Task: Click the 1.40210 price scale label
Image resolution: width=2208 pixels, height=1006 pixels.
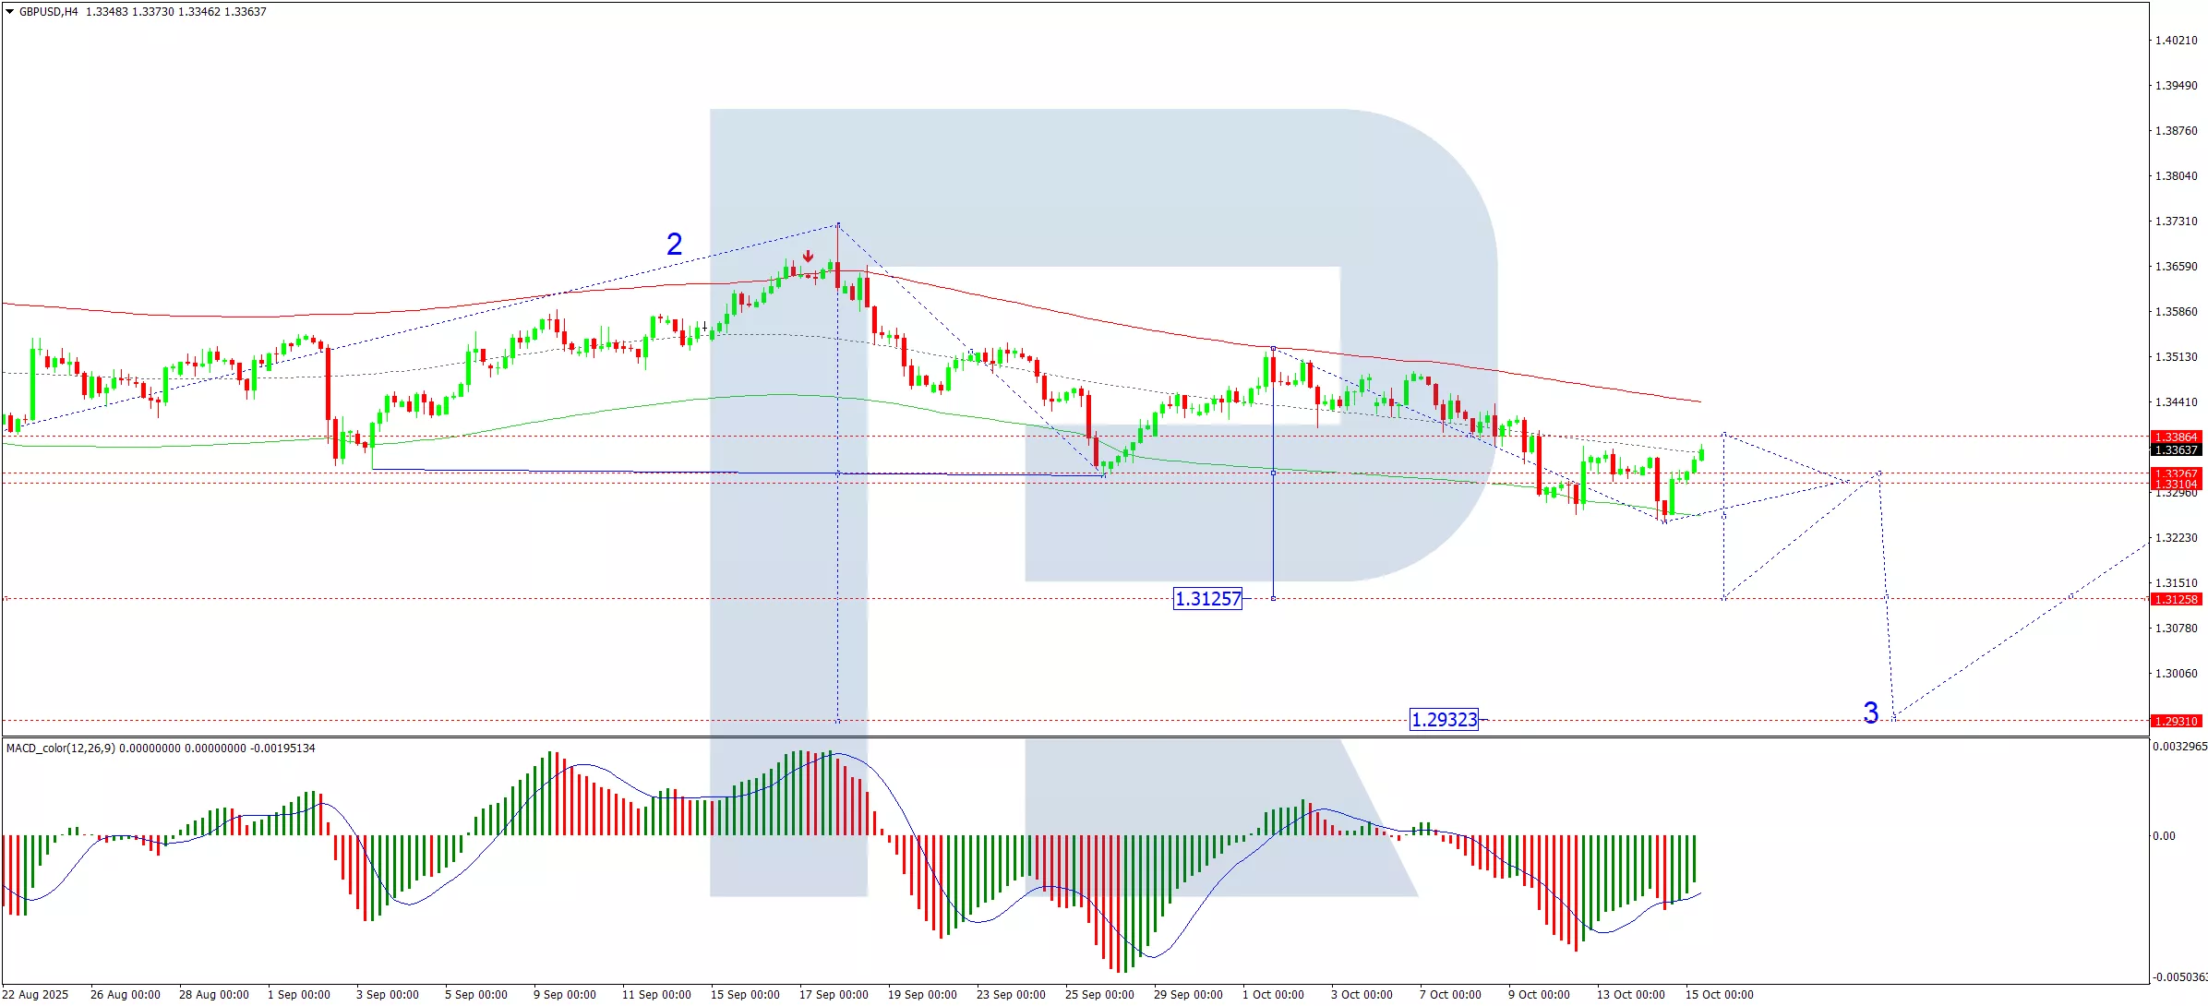Action: [x=2176, y=41]
